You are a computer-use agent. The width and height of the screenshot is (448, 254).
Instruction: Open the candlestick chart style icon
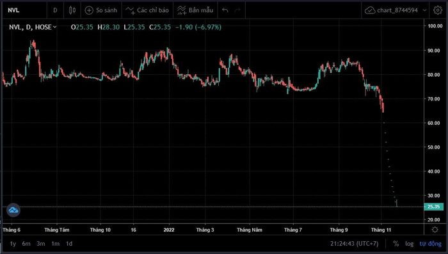[x=72, y=10]
